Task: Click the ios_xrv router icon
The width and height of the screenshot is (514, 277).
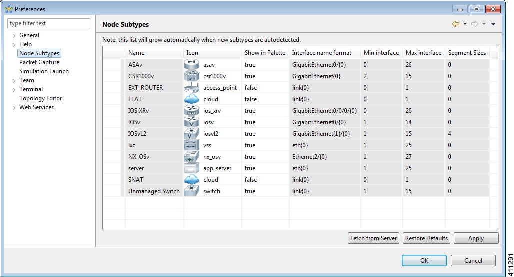Action: (192, 110)
